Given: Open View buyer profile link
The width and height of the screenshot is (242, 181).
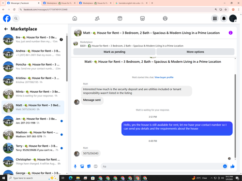Looking at the screenshot, I should [164, 77].
